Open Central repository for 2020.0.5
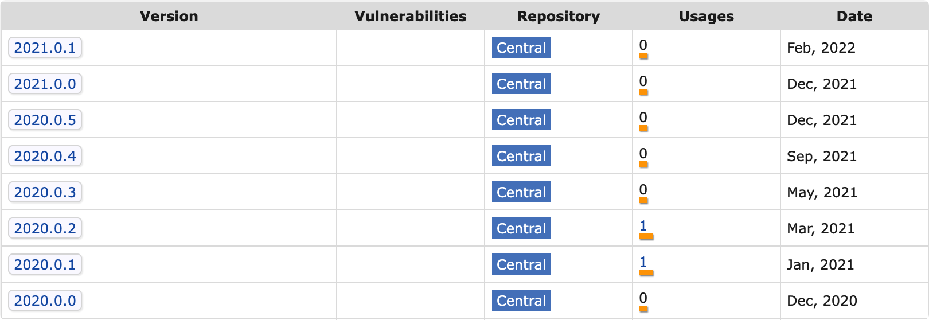Screen dimensions: 929x320 (521, 120)
